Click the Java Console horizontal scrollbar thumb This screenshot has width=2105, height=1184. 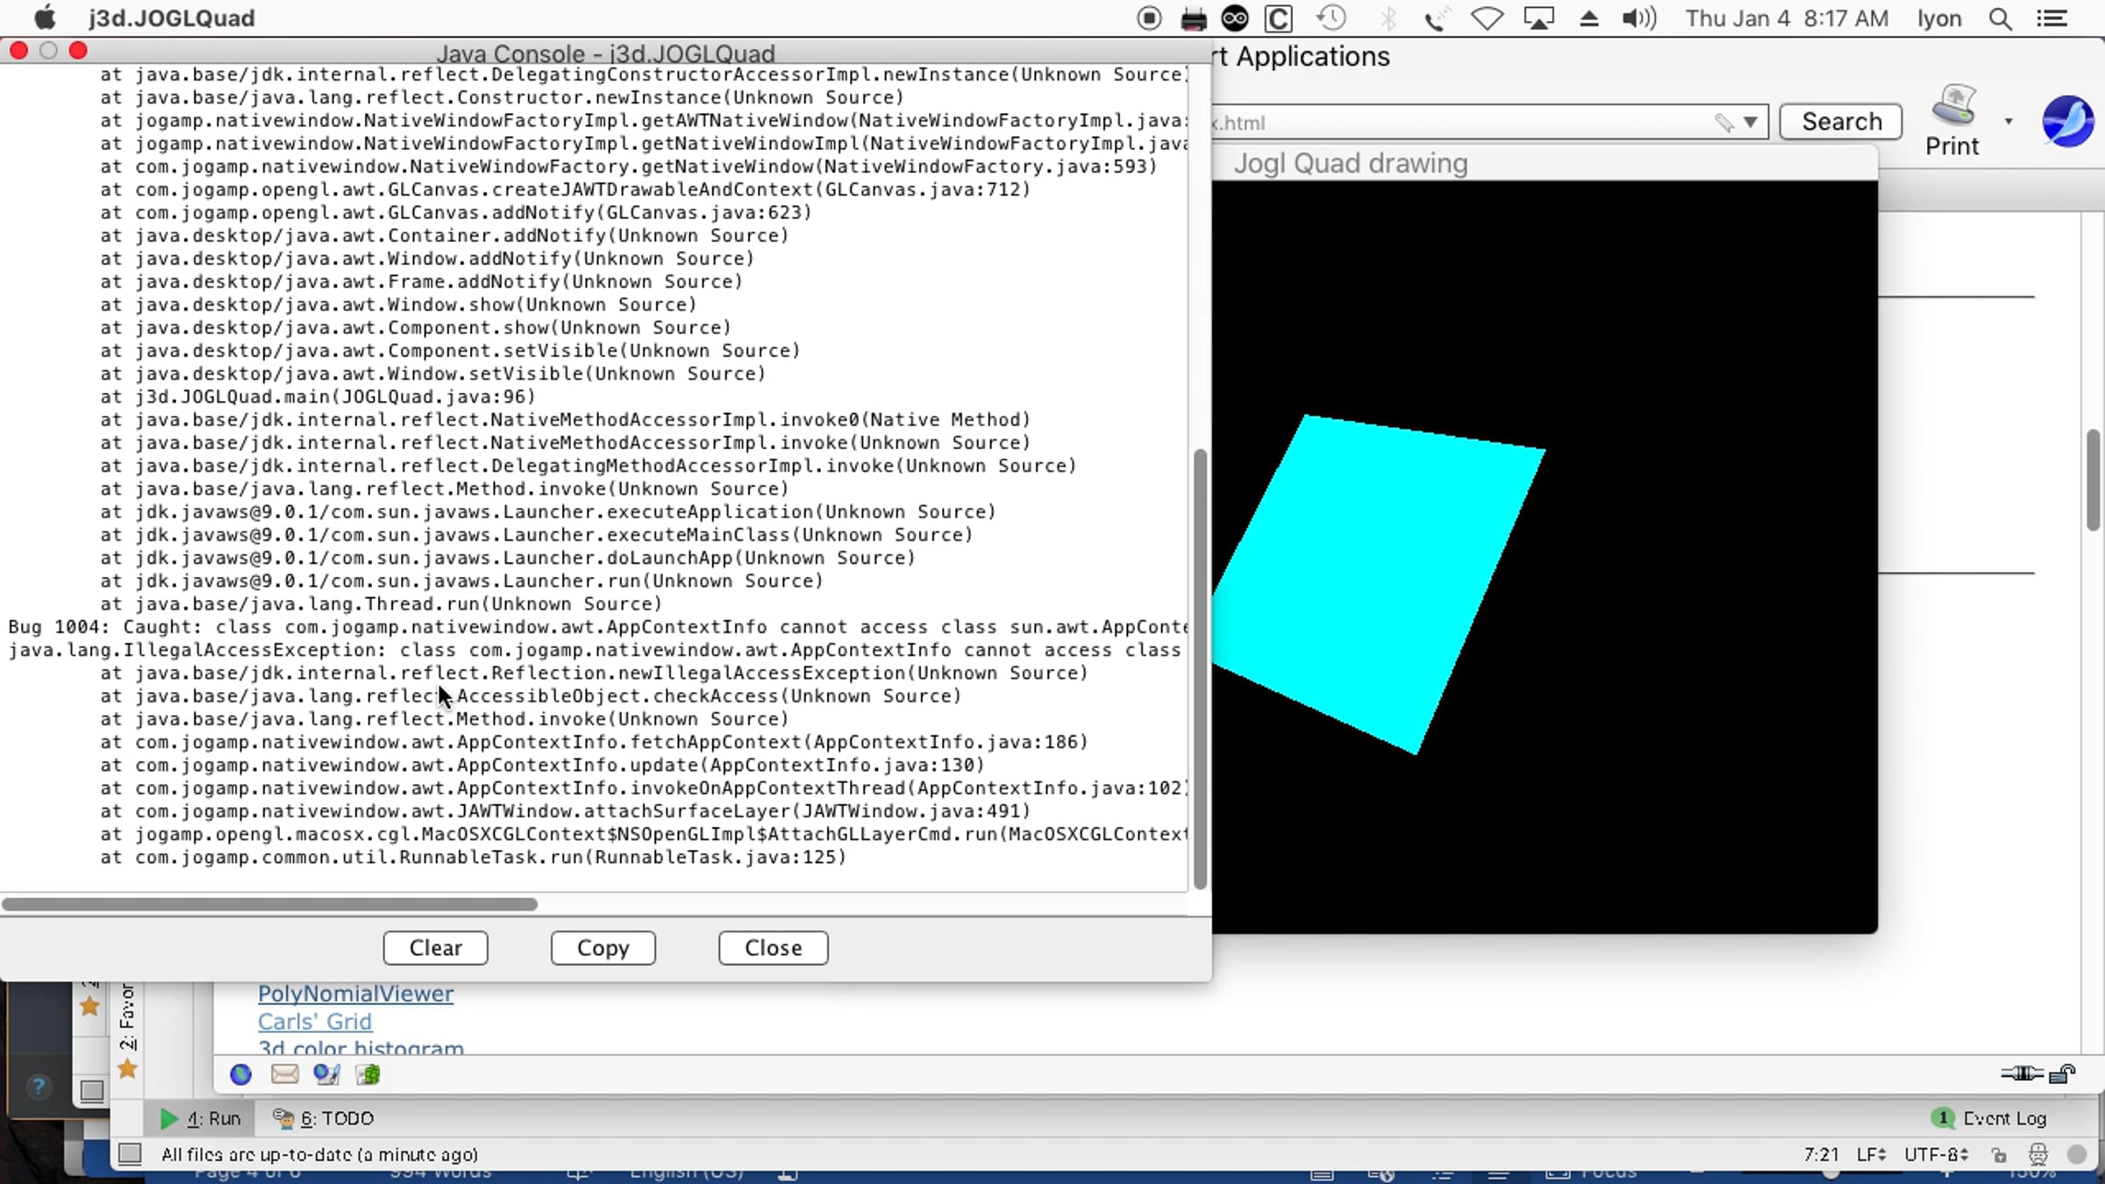coord(270,904)
